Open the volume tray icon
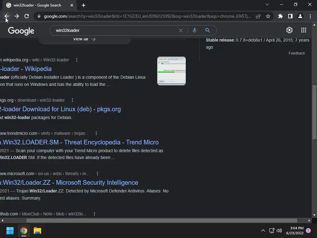 click(279, 231)
